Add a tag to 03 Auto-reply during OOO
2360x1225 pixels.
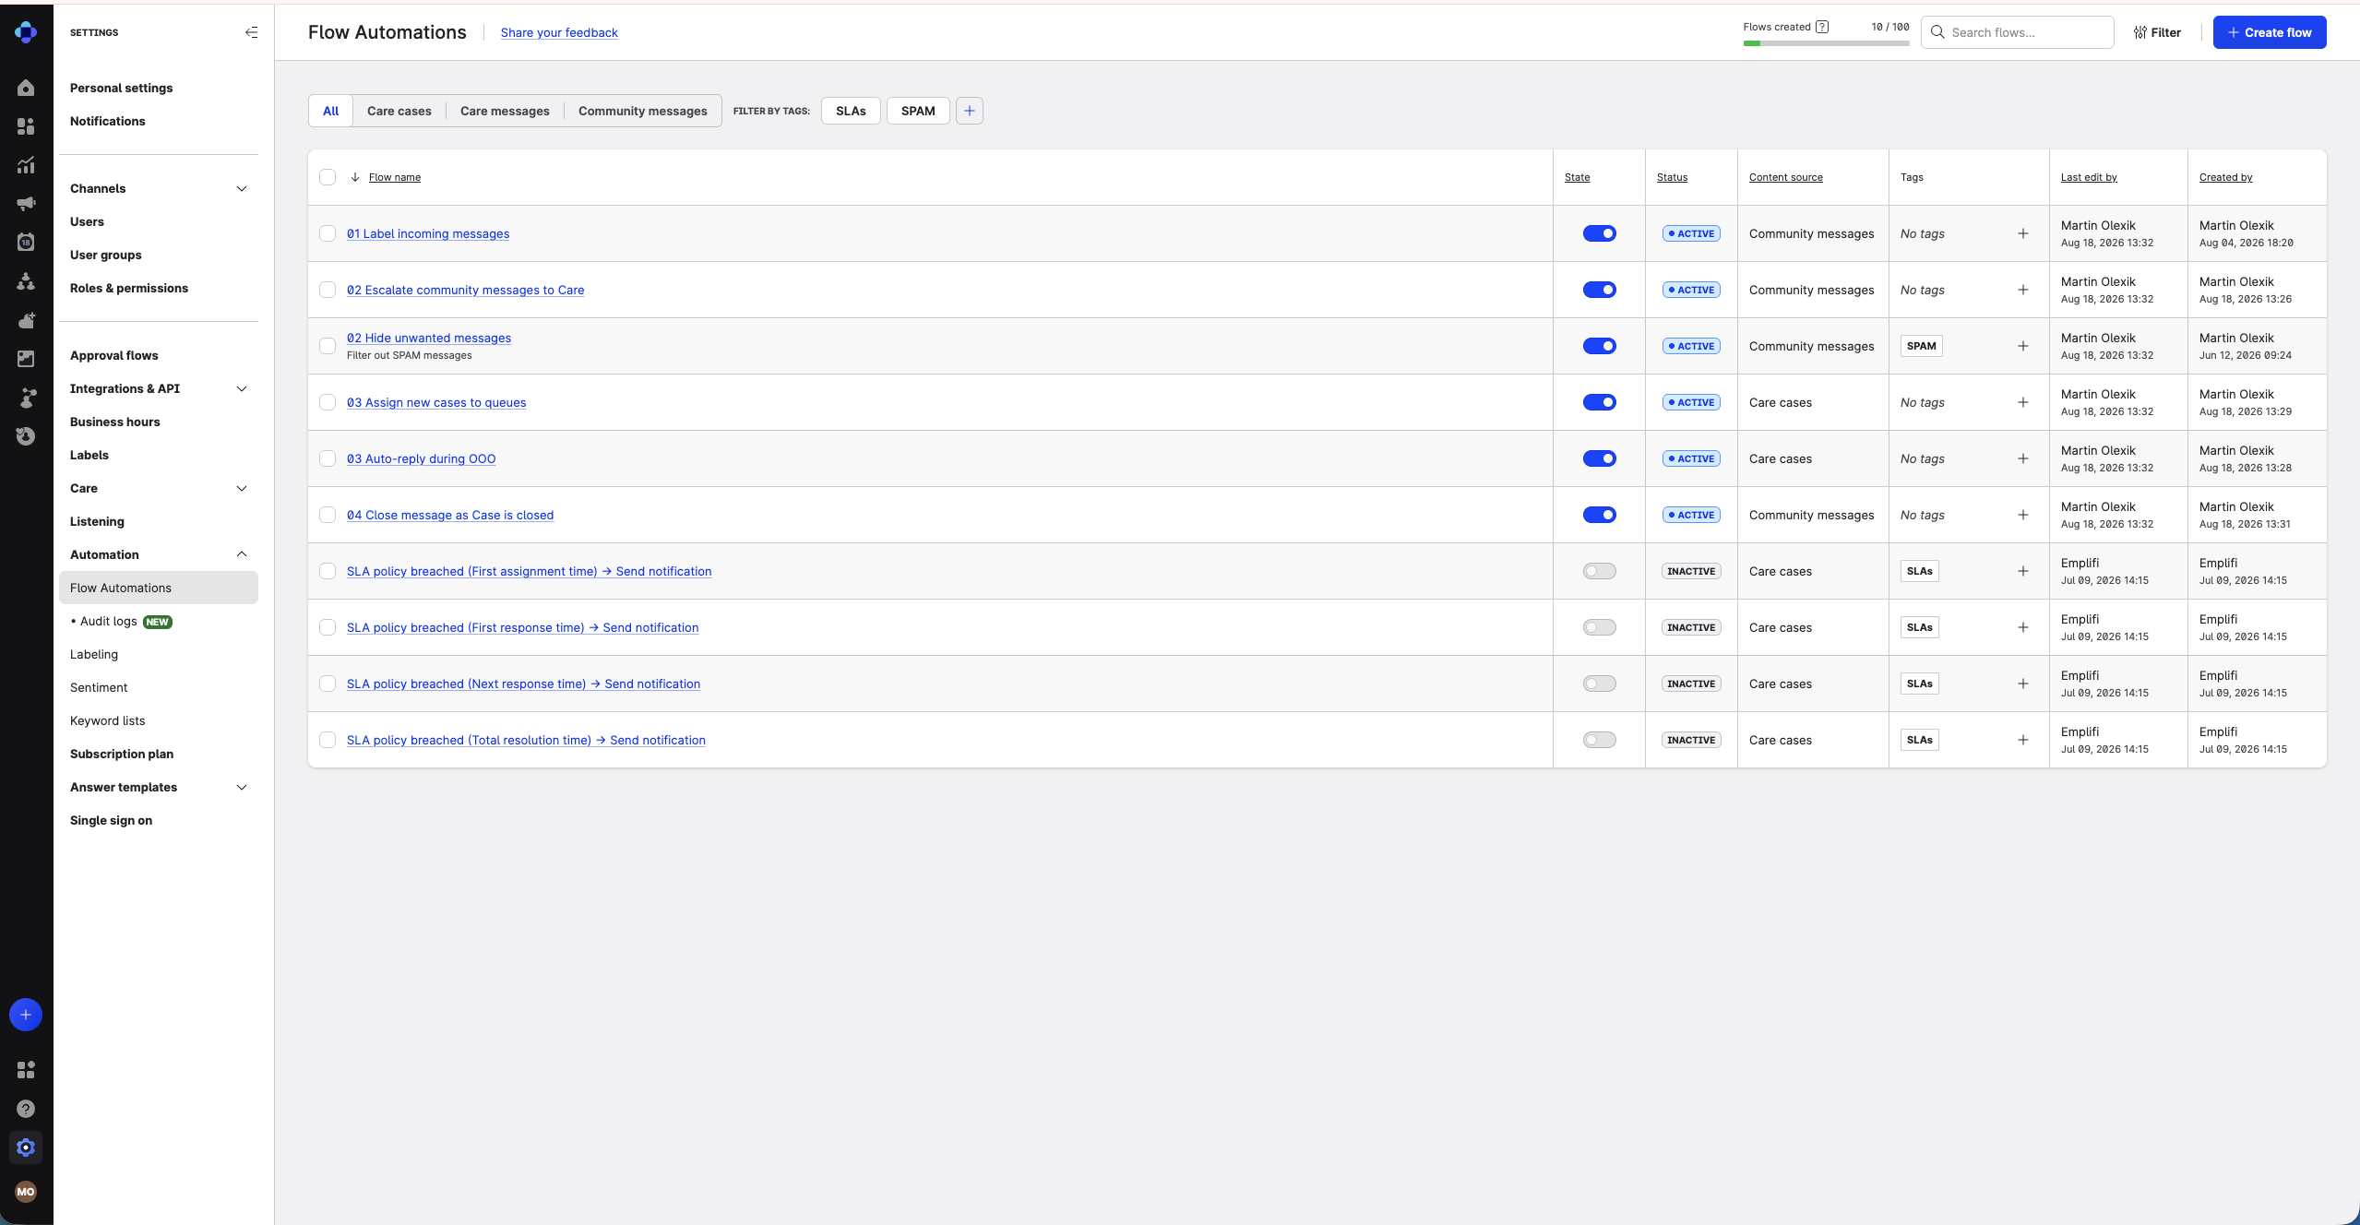(2023, 458)
